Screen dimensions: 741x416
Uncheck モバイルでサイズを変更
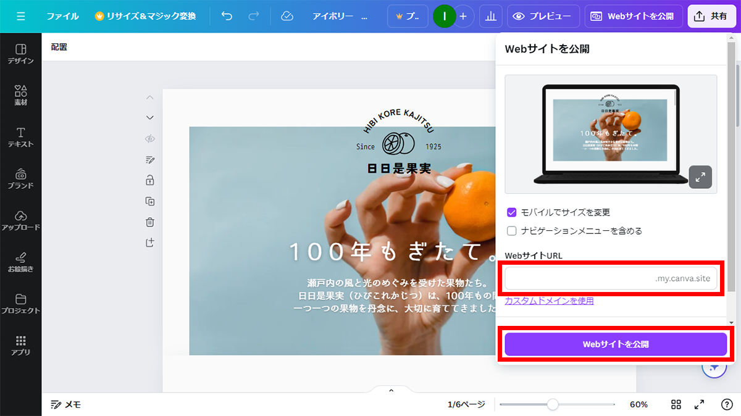(511, 212)
